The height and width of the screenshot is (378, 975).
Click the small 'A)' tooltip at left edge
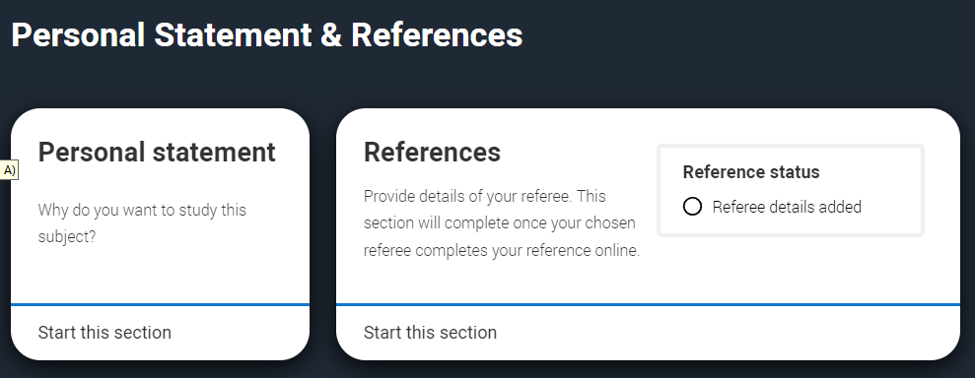[x=9, y=170]
